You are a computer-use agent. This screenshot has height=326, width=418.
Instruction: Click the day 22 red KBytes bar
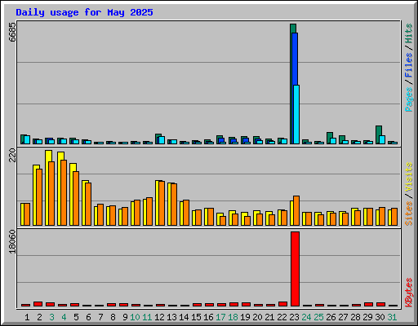(283, 304)
